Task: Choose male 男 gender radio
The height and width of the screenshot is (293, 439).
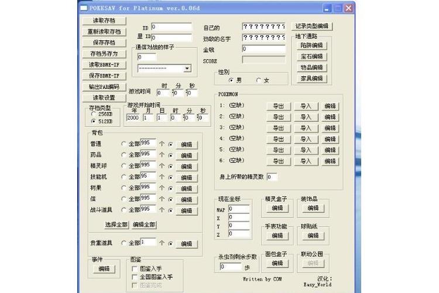Action: (231, 80)
